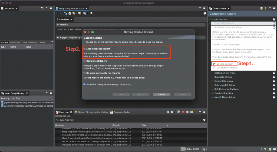Expand the Getting an Overview step
This screenshot has height=152, width=277.
(212, 73)
